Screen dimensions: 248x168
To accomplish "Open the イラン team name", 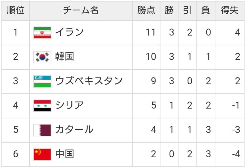I will pyautogui.click(x=70, y=32).
